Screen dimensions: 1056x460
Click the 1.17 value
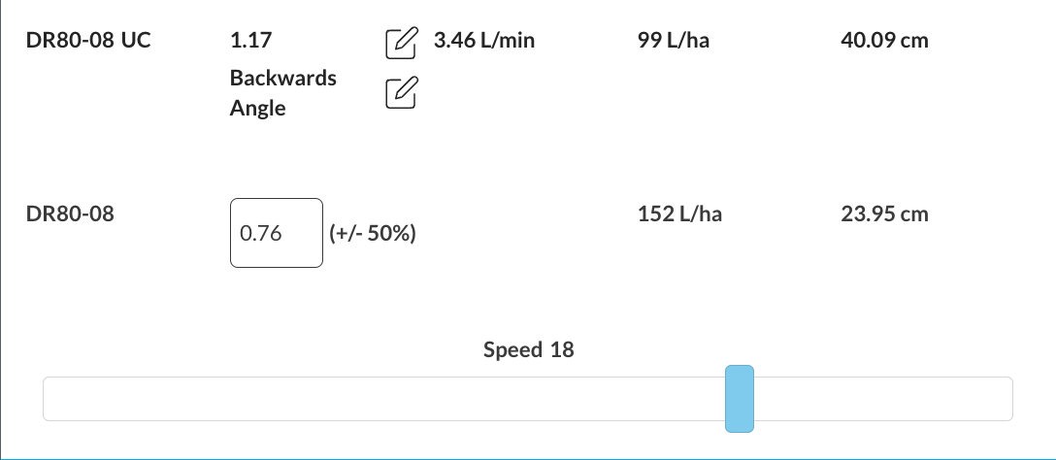(x=251, y=42)
